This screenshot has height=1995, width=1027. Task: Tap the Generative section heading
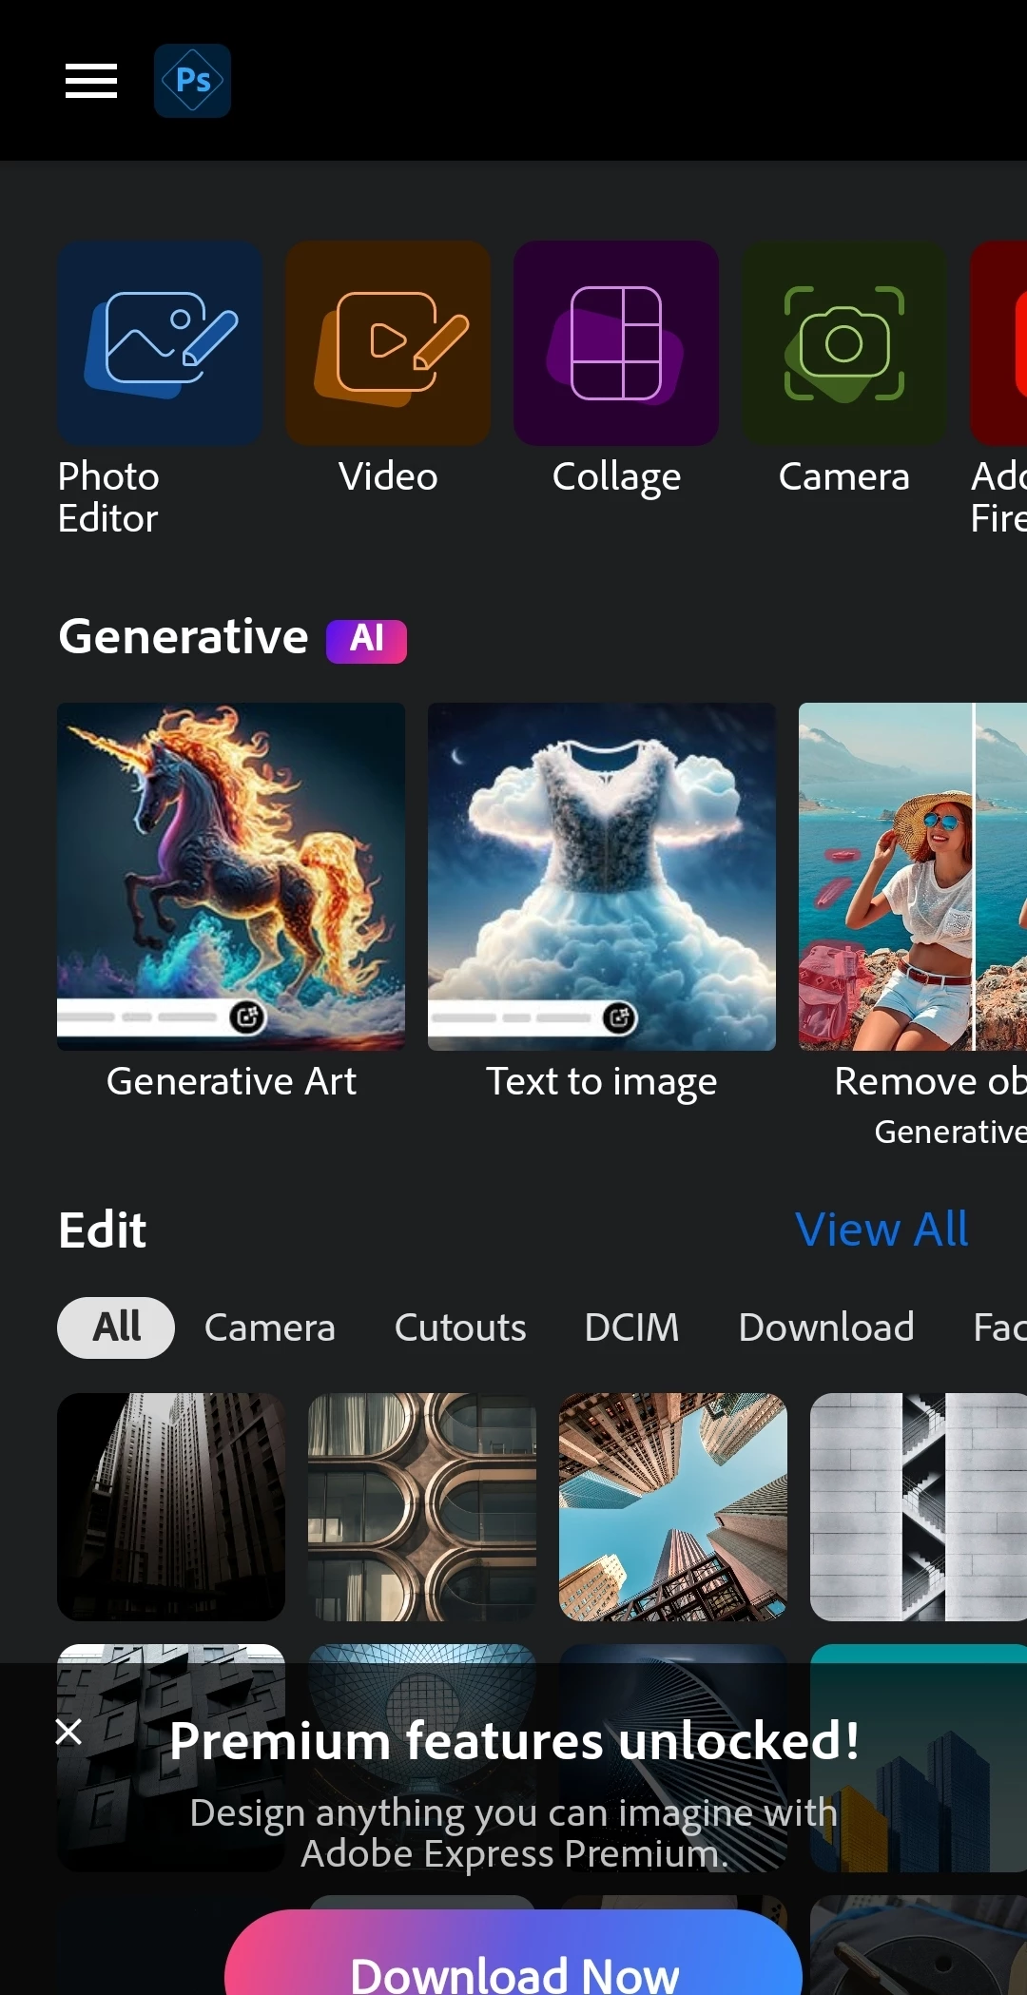184,636
